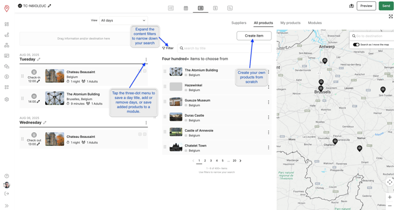Click the user avatar photo
The width and height of the screenshot is (394, 210).
[x=7, y=185]
